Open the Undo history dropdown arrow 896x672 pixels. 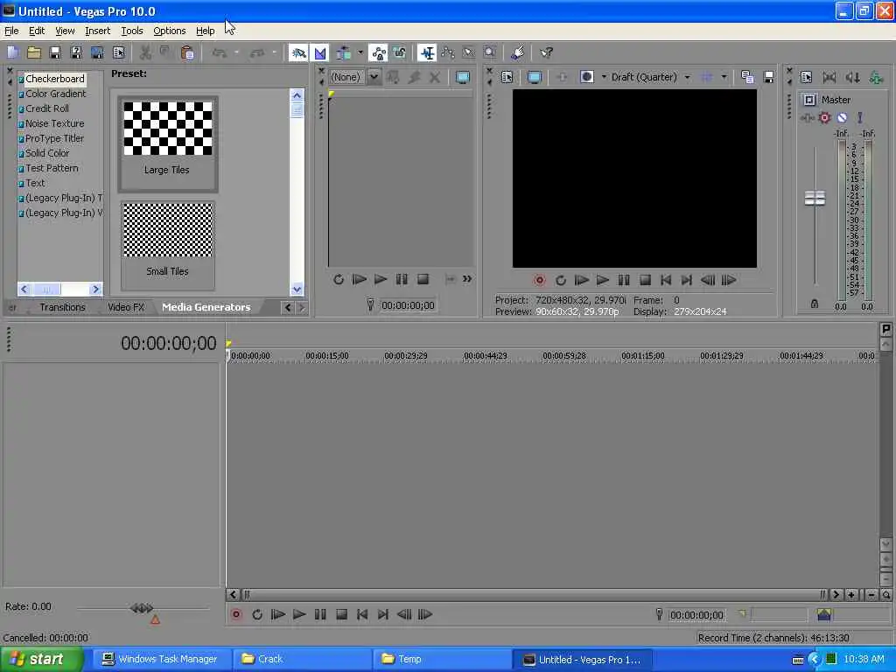pos(236,53)
